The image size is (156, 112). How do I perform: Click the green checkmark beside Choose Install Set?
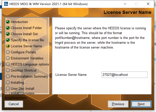(8, 34)
